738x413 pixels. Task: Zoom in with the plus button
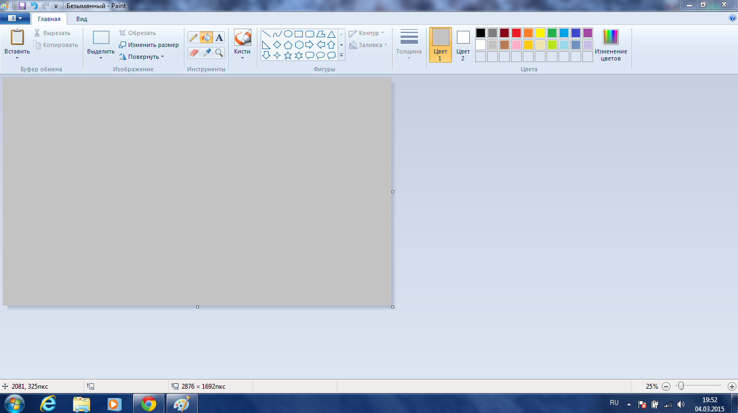732,387
